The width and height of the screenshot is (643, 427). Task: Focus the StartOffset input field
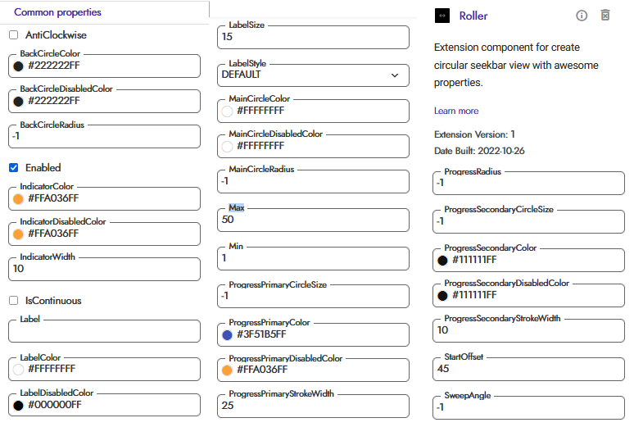point(528,370)
